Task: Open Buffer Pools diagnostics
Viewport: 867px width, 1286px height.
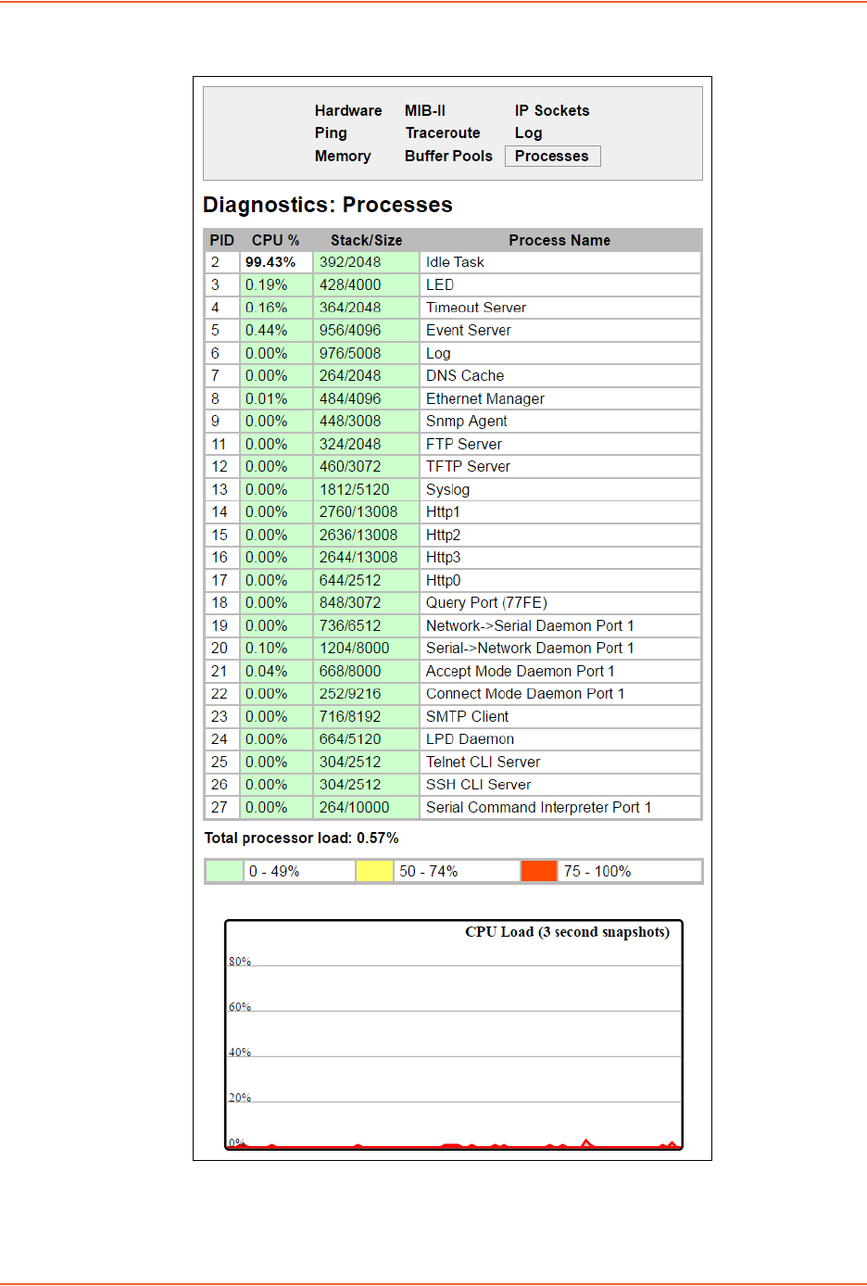Action: point(448,157)
